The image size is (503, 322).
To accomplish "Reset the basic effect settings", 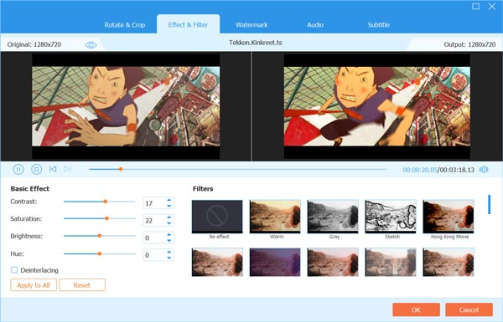I will click(82, 285).
